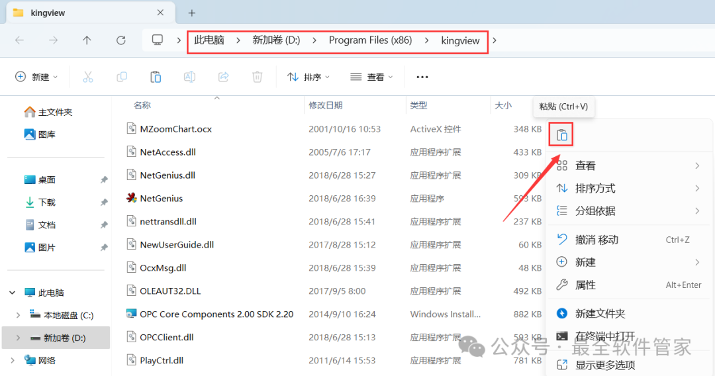Click the paste icon in context menu
715x376 pixels.
coord(561,135)
